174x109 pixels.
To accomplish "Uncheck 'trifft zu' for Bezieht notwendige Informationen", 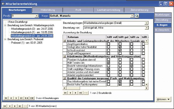I will pyautogui.click(x=131, y=66).
